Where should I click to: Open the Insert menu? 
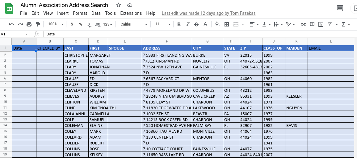pyautogui.click(x=63, y=13)
